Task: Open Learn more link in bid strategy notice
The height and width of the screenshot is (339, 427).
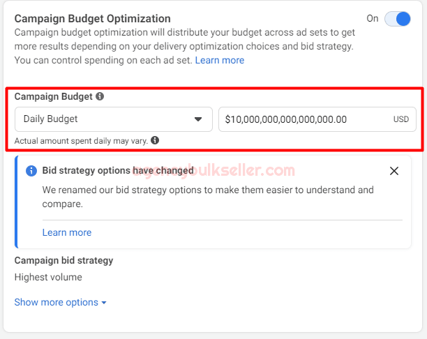Action: [67, 232]
